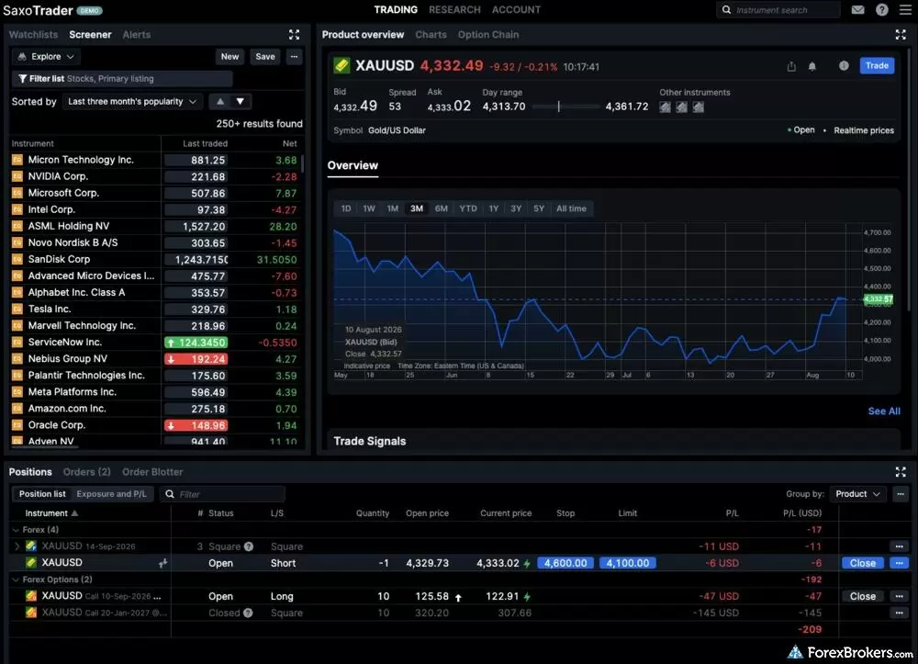Click the Micron Technology instrument icon
The image size is (918, 664).
pyautogui.click(x=17, y=159)
